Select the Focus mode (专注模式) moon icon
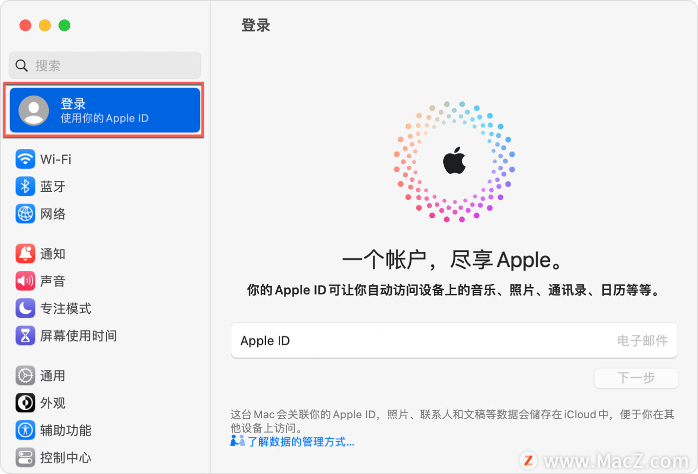The height and width of the screenshot is (474, 698). tap(25, 309)
